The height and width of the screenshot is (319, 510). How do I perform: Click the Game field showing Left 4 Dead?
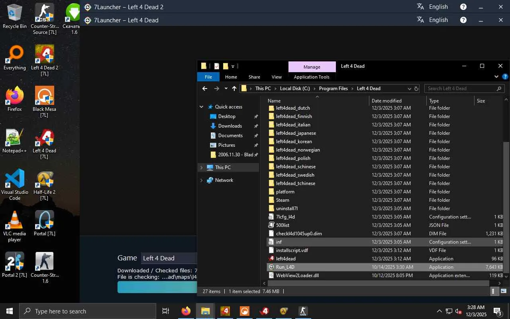[x=170, y=258]
